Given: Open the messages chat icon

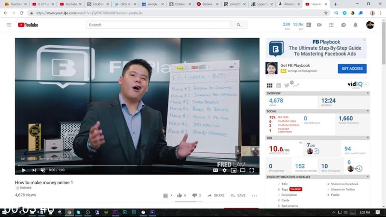Looking at the screenshot, I should [344, 25].
